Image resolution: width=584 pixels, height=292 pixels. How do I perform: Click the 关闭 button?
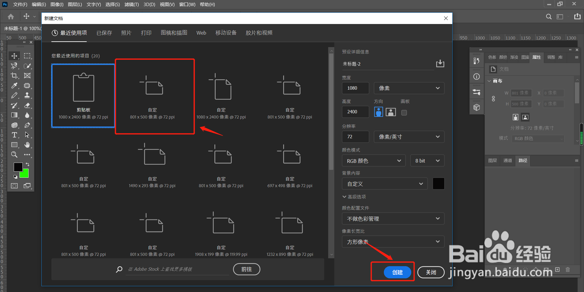click(431, 272)
